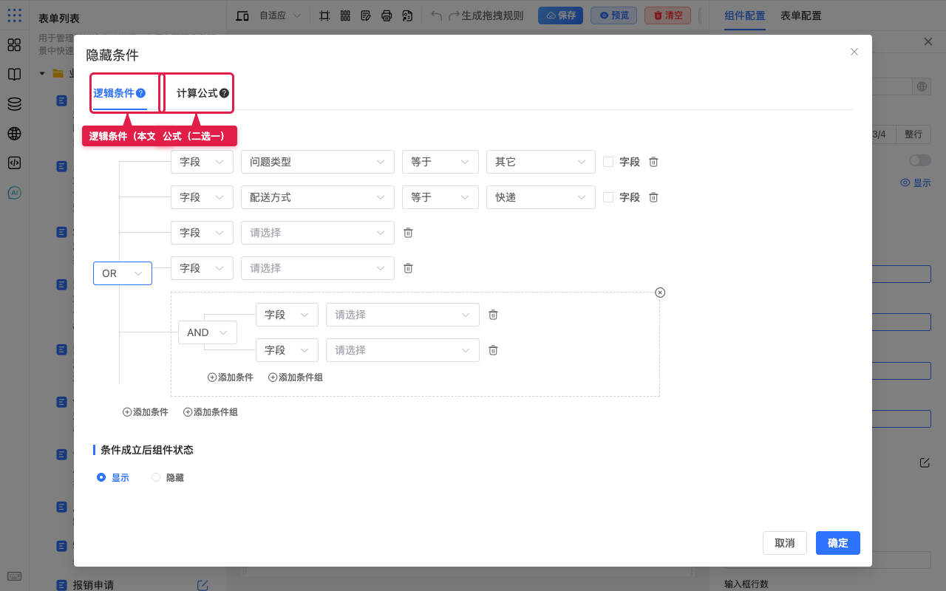Open the 字段 type dropdown in 问题类型 row
The width and height of the screenshot is (946, 591).
[x=202, y=162]
